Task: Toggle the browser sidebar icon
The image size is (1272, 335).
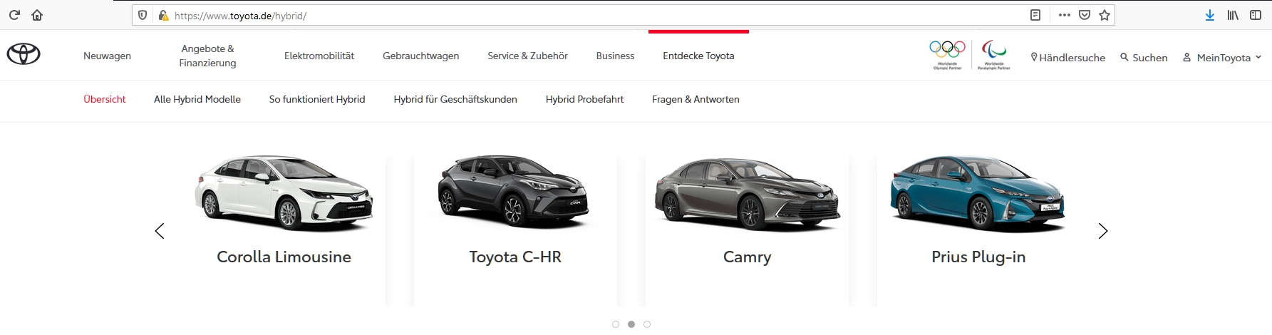Action: pyautogui.click(x=1256, y=15)
